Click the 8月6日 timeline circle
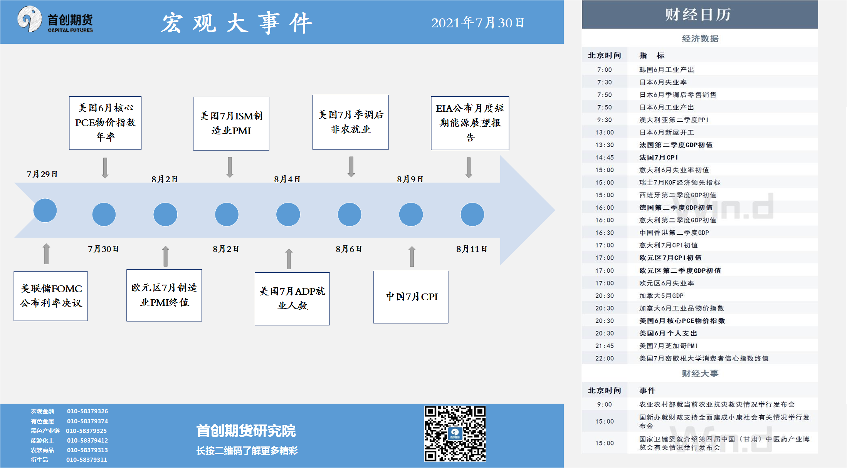 350,214
